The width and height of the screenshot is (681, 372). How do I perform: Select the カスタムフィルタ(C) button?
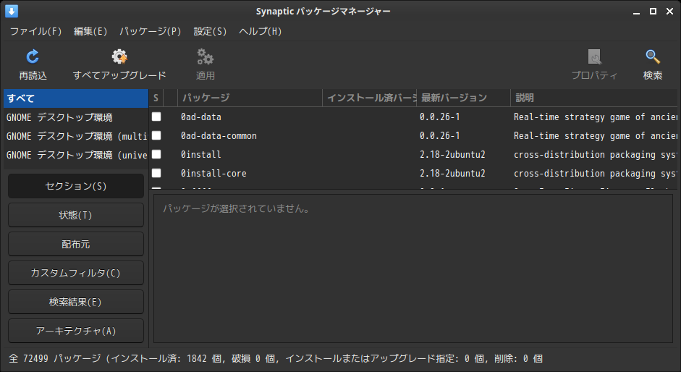pyautogui.click(x=76, y=273)
